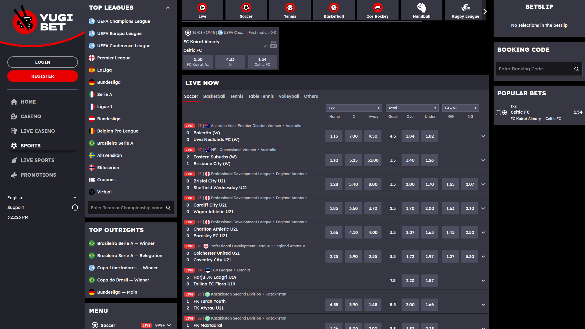585x329 pixels.
Task: Open Live Casino from side menu
Action: pos(38,131)
